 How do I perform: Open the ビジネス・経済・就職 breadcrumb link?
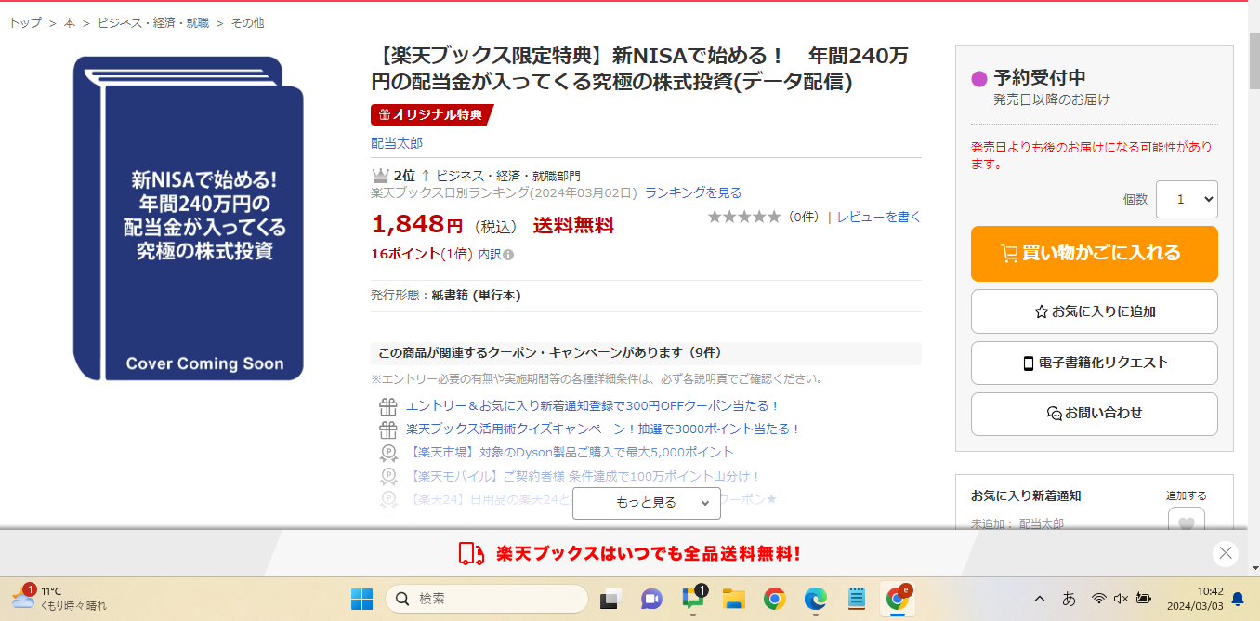point(153,22)
